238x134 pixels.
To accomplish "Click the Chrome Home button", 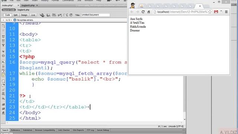I will (149, 12).
